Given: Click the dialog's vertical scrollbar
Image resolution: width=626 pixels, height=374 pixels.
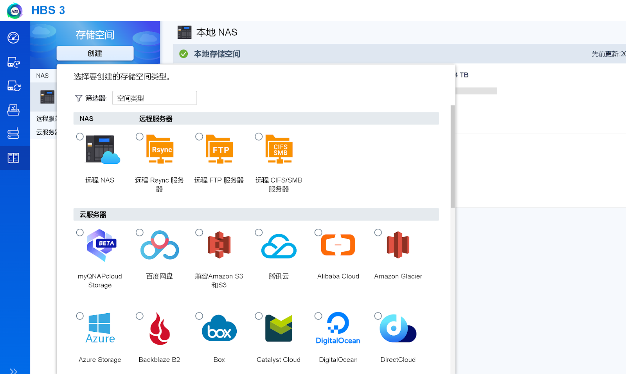Looking at the screenshot, I should (x=453, y=156).
